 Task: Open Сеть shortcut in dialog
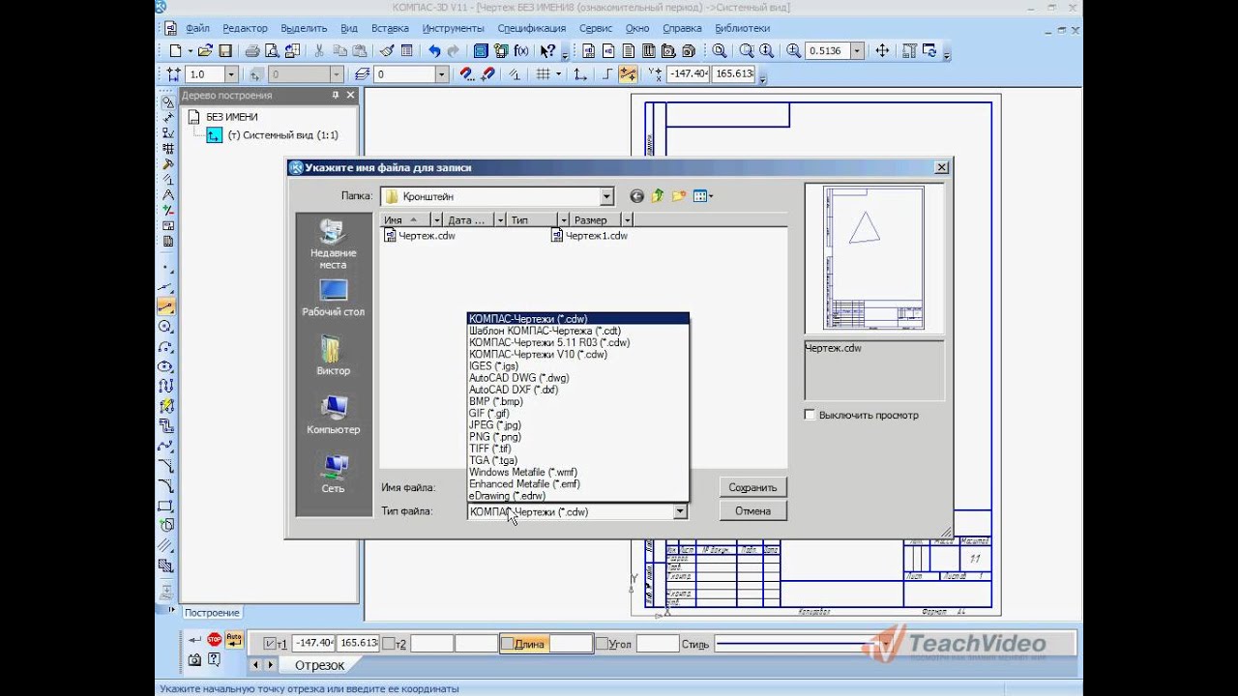(333, 474)
